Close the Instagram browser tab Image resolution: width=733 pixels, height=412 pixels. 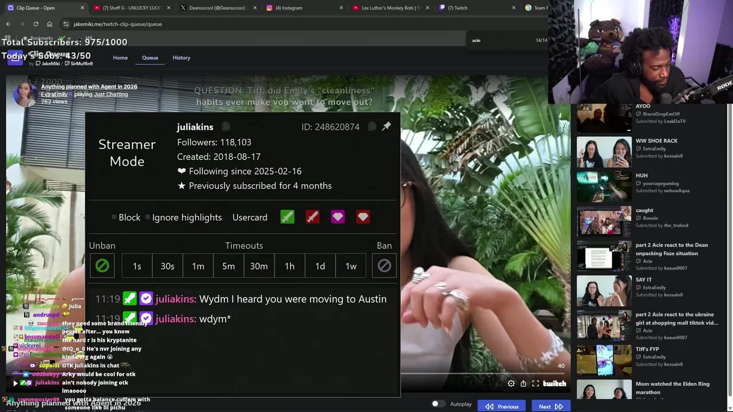click(x=341, y=8)
